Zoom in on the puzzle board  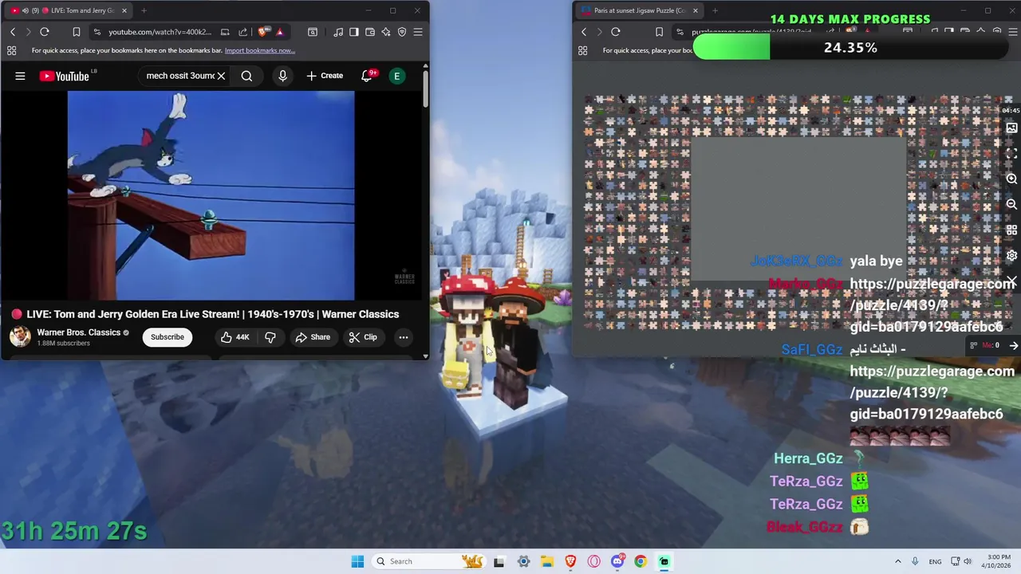tap(1011, 179)
